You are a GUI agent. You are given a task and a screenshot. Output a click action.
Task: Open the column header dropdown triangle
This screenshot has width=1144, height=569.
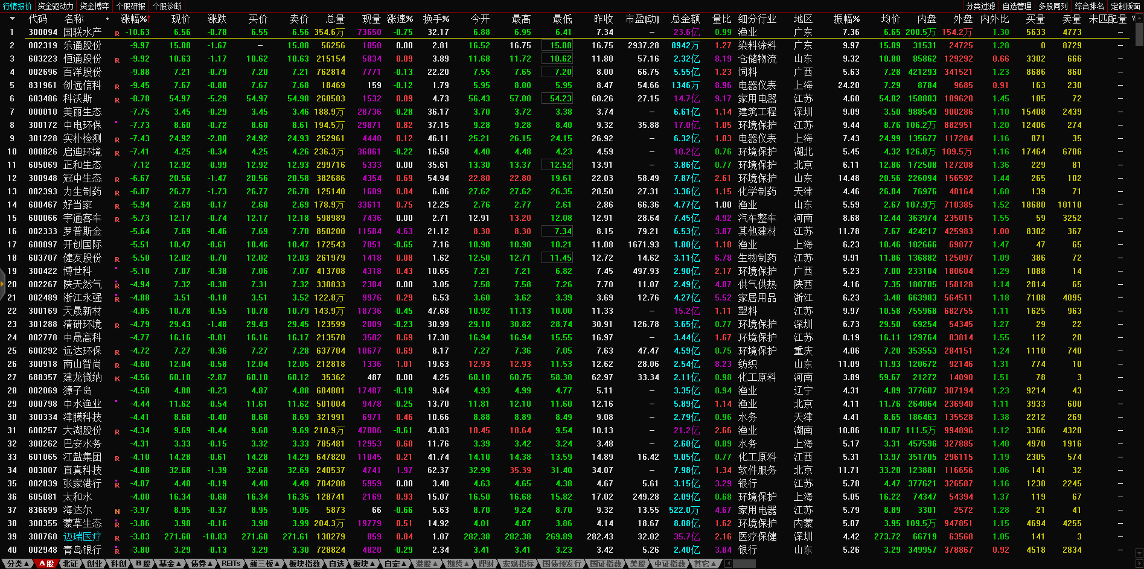(x=12, y=19)
